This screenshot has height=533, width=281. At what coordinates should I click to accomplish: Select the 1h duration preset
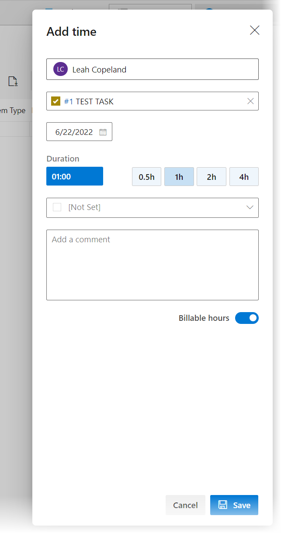click(x=179, y=177)
